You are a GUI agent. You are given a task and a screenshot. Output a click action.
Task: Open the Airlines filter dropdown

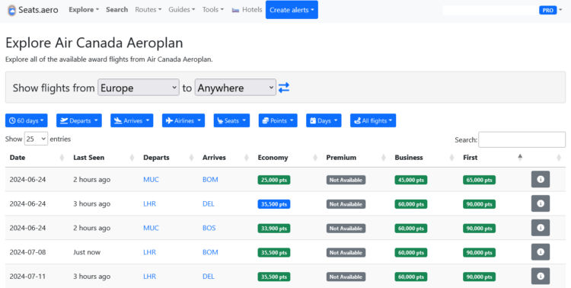click(x=183, y=120)
